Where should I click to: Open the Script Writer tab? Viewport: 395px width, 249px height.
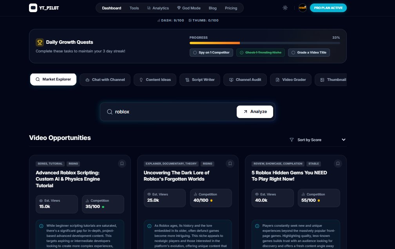(x=200, y=80)
